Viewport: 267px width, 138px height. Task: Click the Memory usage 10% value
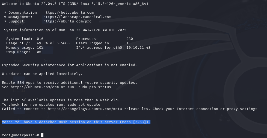(40, 48)
